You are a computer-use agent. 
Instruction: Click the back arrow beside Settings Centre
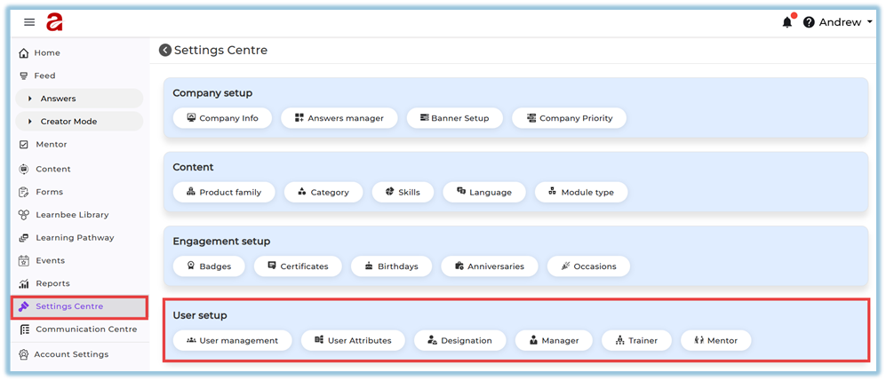tap(165, 51)
